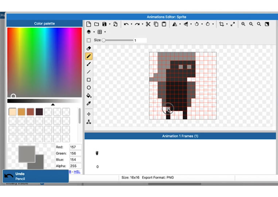The image size is (278, 197).
Task: Paste from clipboard icon
Action: 164,24
